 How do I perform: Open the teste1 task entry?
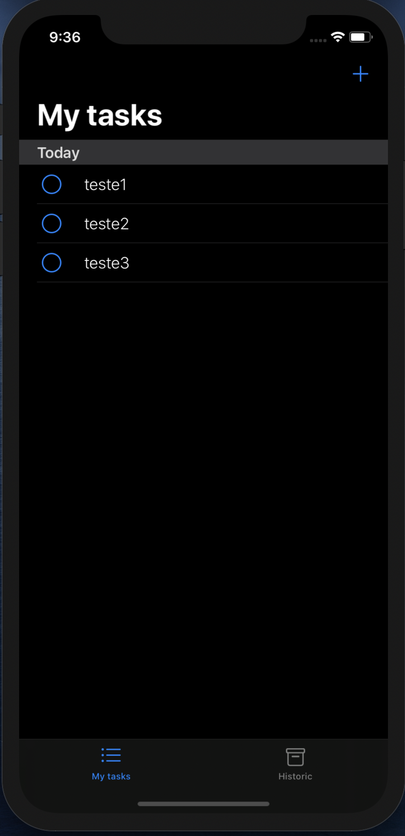105,184
